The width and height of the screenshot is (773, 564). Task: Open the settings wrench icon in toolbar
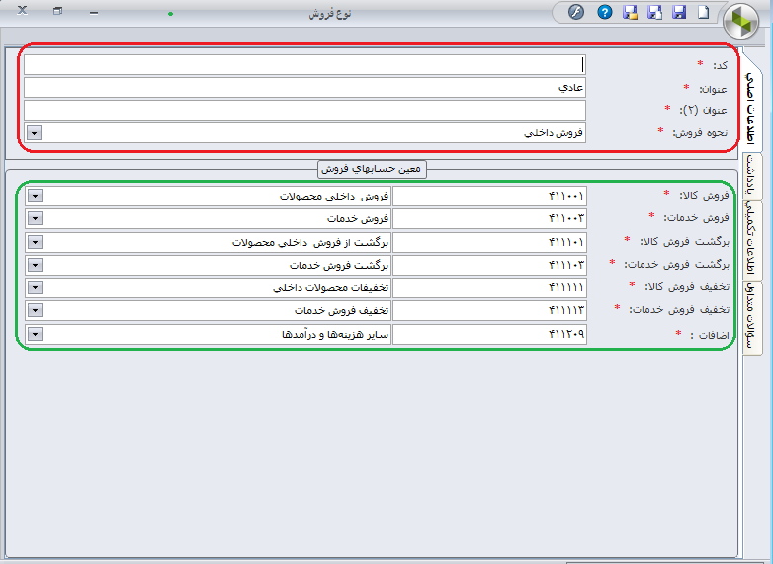pos(576,12)
